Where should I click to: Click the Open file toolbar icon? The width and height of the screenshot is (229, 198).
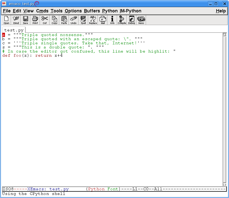(6, 20)
